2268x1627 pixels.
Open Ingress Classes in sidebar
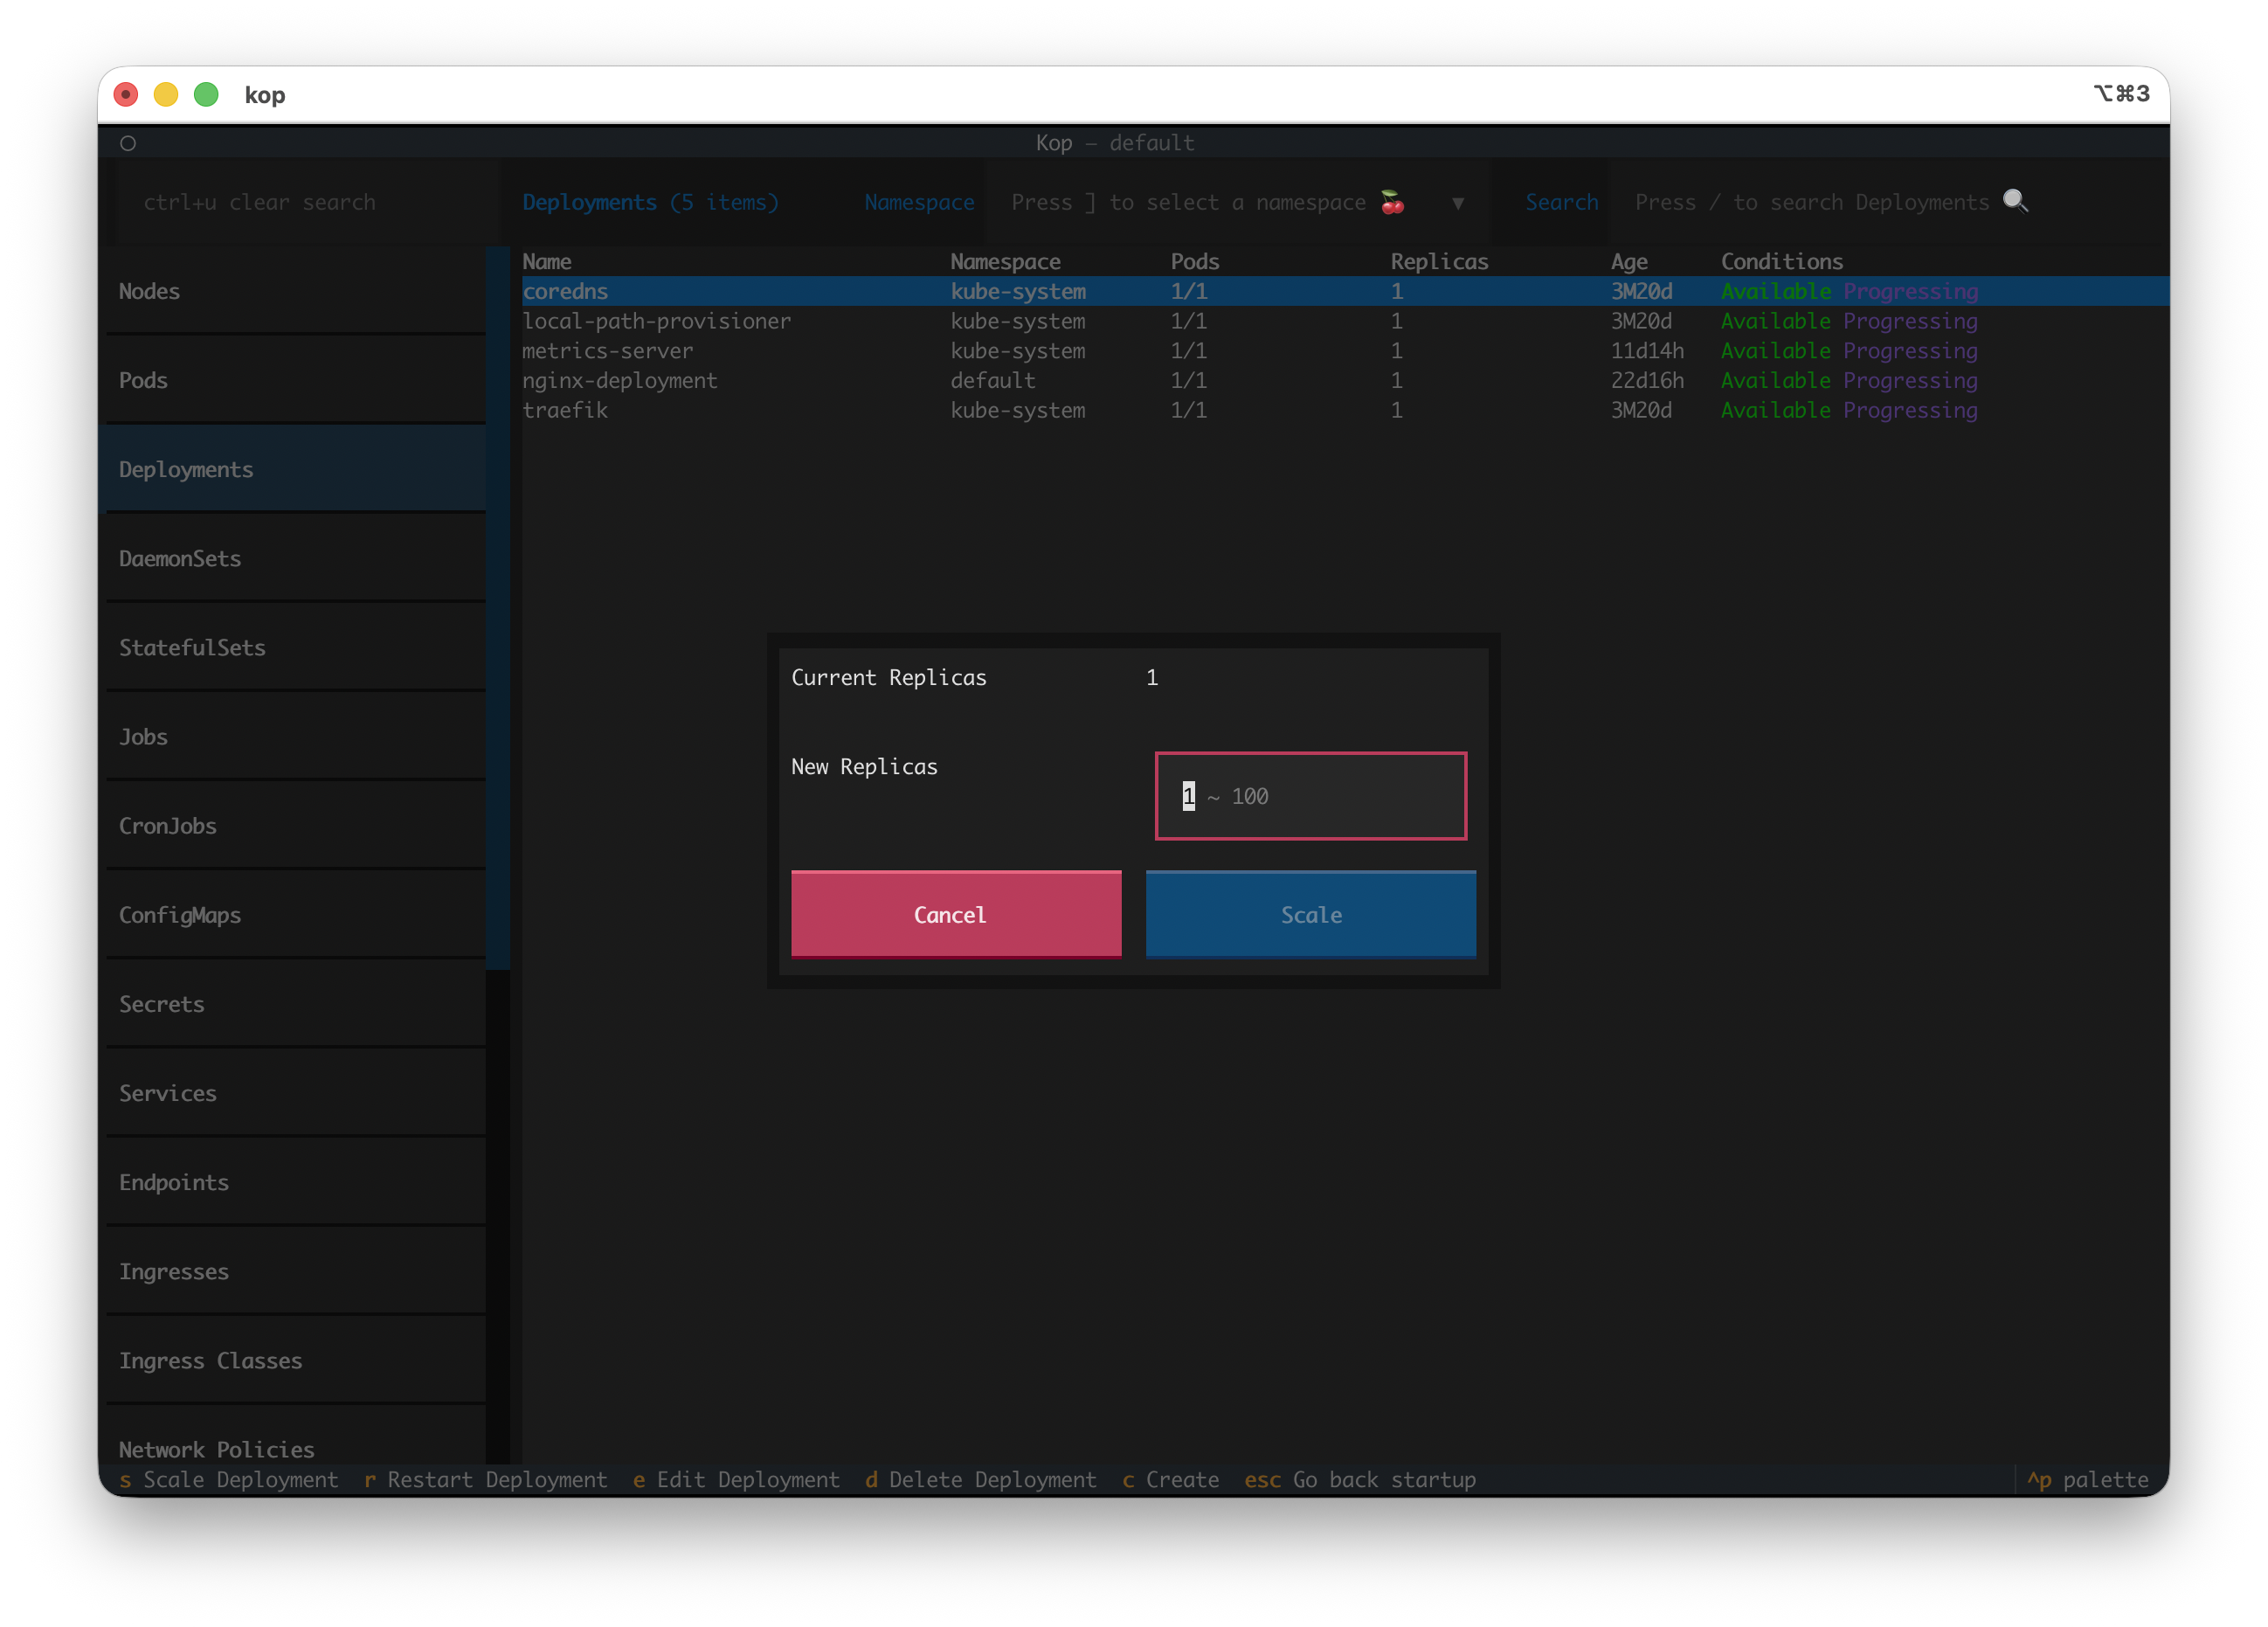(x=296, y=1360)
